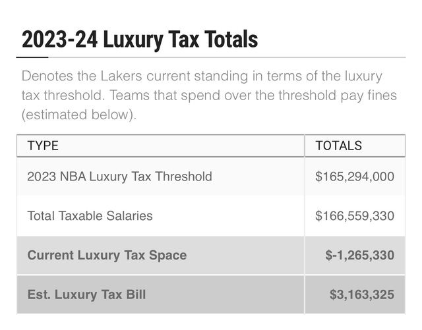Select the TYPE column header
Image resolution: width=422 pixels, height=330 pixels.
click(43, 146)
